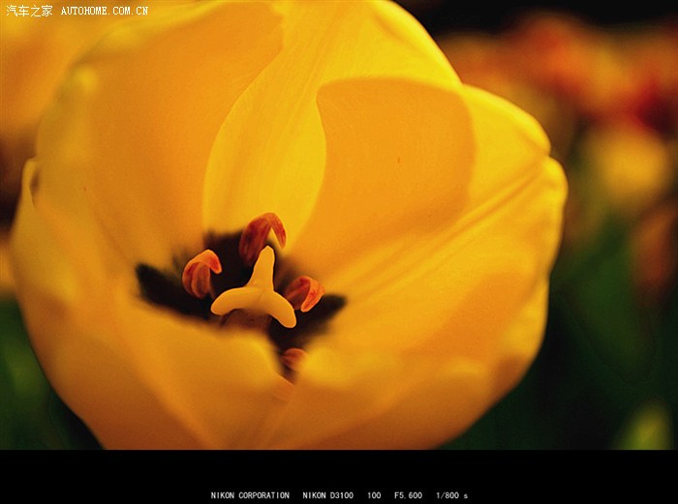Select the NIKON D3100 camera model label

[327, 495]
